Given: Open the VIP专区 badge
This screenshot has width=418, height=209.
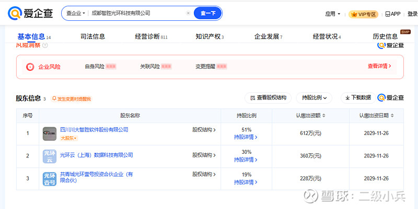Looking at the screenshot, I should 363,15.
